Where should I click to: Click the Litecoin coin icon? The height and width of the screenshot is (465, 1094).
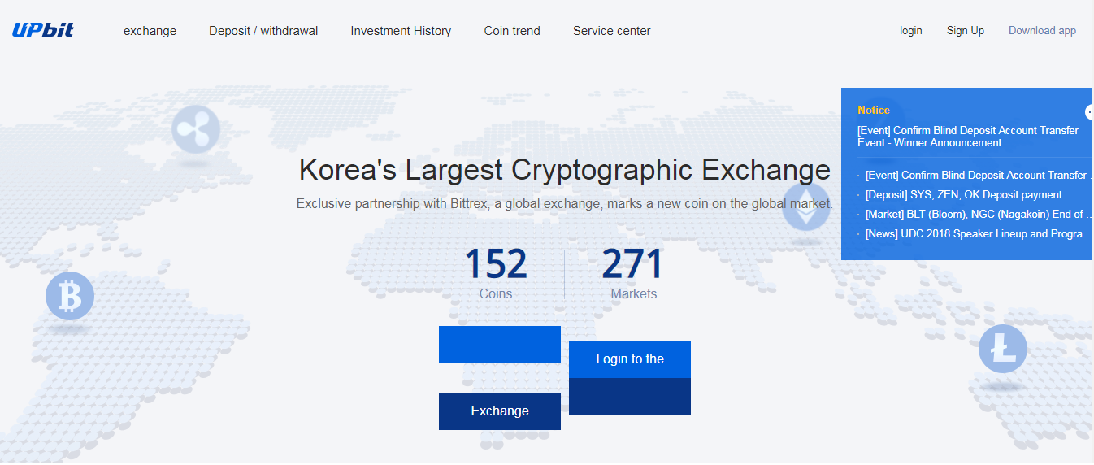coord(1002,349)
